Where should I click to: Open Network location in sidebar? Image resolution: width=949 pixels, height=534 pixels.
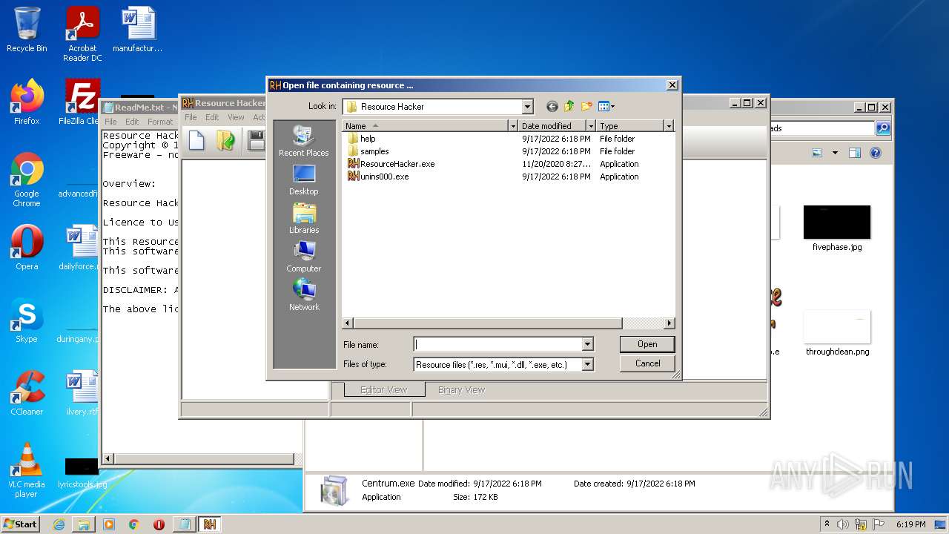[304, 296]
